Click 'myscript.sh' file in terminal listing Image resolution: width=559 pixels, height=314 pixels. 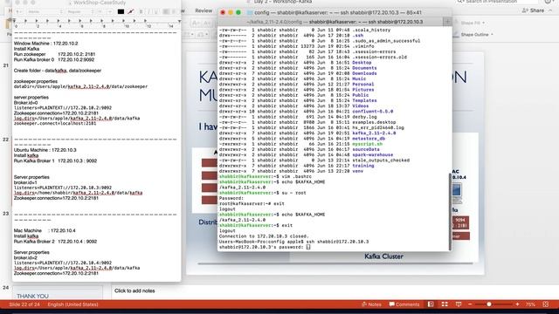367,144
